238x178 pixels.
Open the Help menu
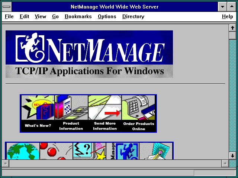(227, 16)
